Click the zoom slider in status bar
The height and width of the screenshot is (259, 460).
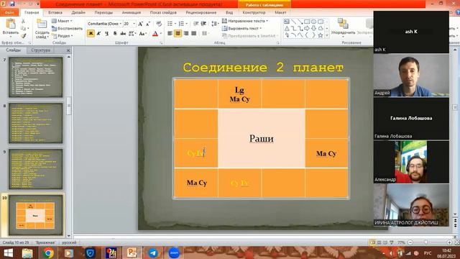[426, 242]
